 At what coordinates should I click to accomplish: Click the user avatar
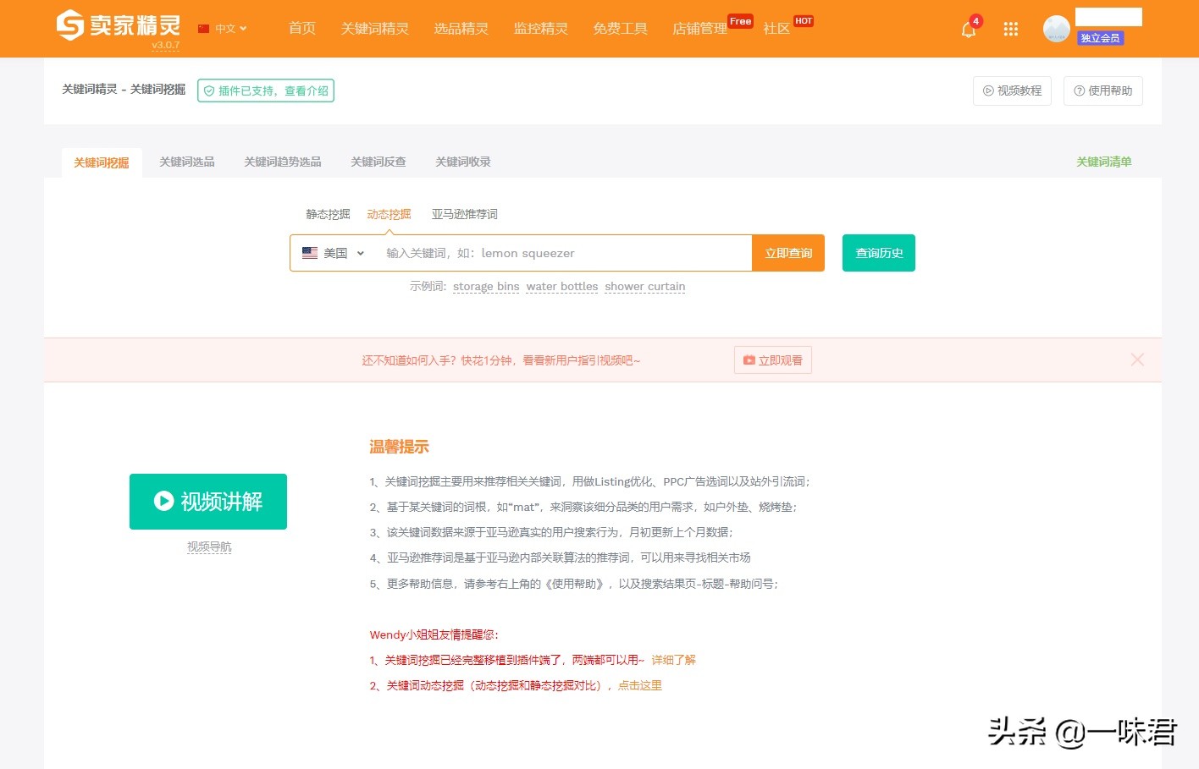[1056, 29]
